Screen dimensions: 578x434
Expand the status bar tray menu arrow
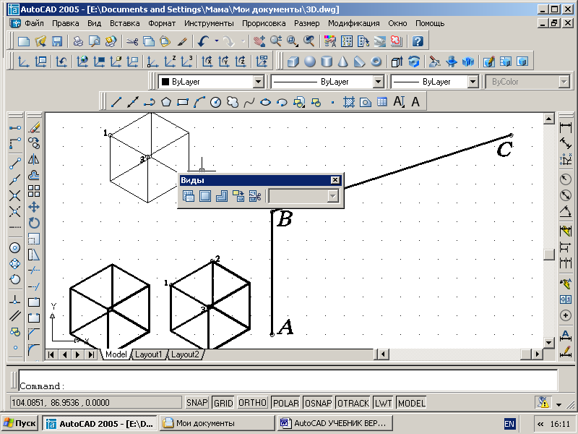pos(558,405)
